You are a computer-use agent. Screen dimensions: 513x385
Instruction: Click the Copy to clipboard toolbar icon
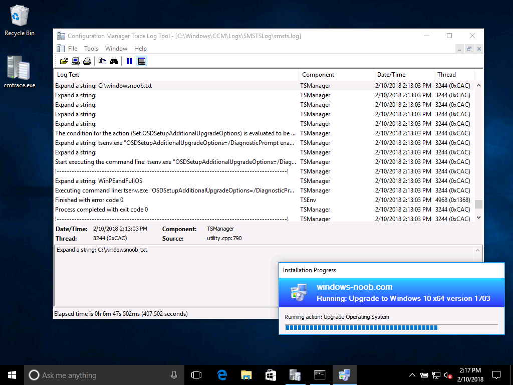coord(102,61)
